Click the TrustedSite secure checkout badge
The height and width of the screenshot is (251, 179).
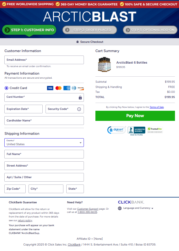pos(155,130)
